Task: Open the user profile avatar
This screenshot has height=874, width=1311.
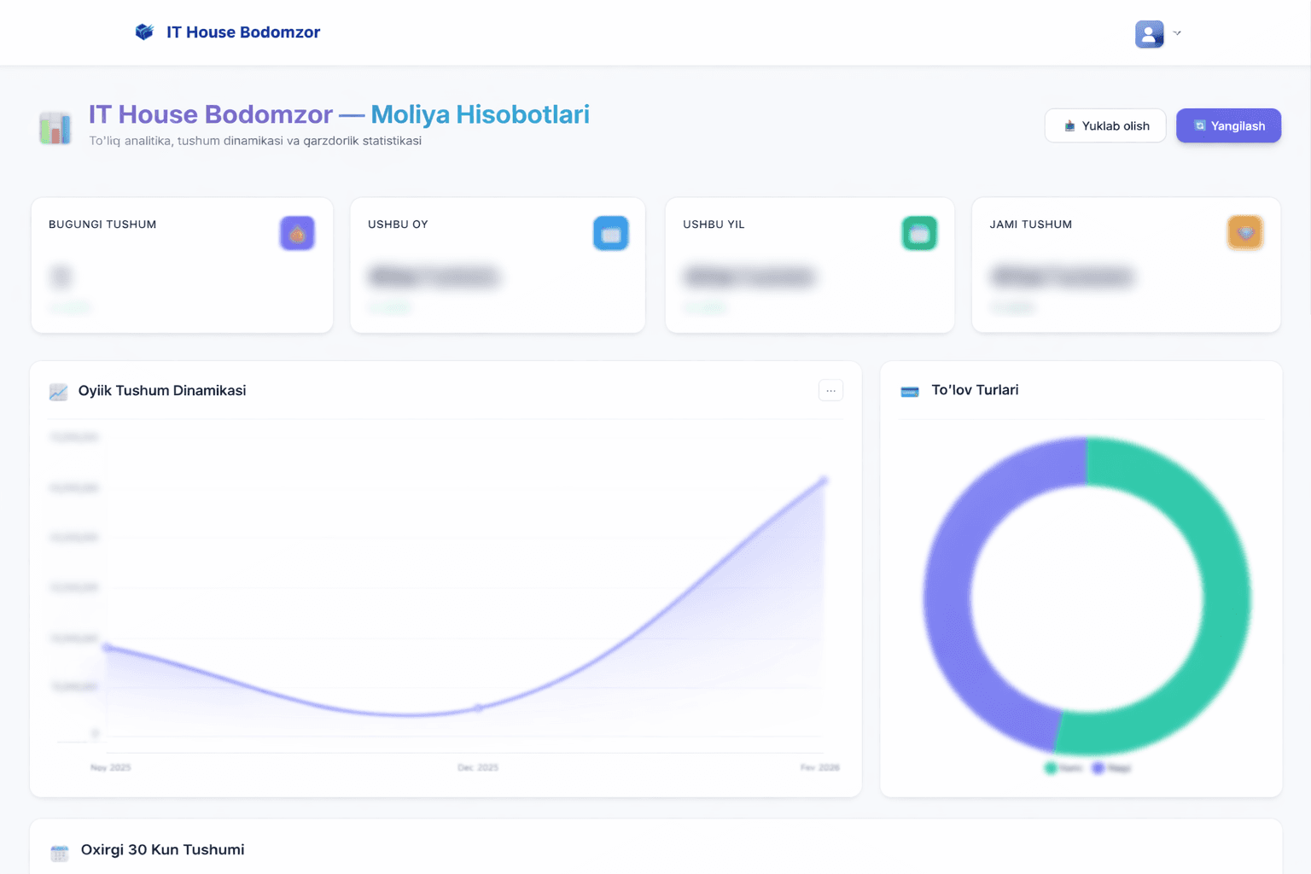Action: pos(1149,33)
